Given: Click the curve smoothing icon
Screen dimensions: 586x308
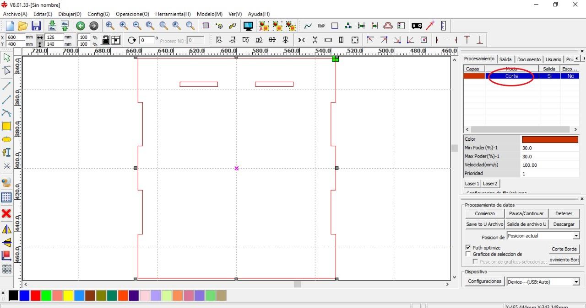Looking at the screenshot, I should [x=308, y=26].
